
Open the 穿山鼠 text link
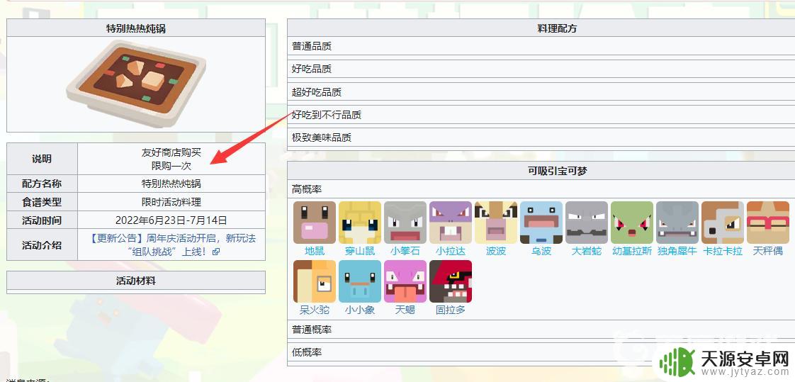tap(360, 251)
